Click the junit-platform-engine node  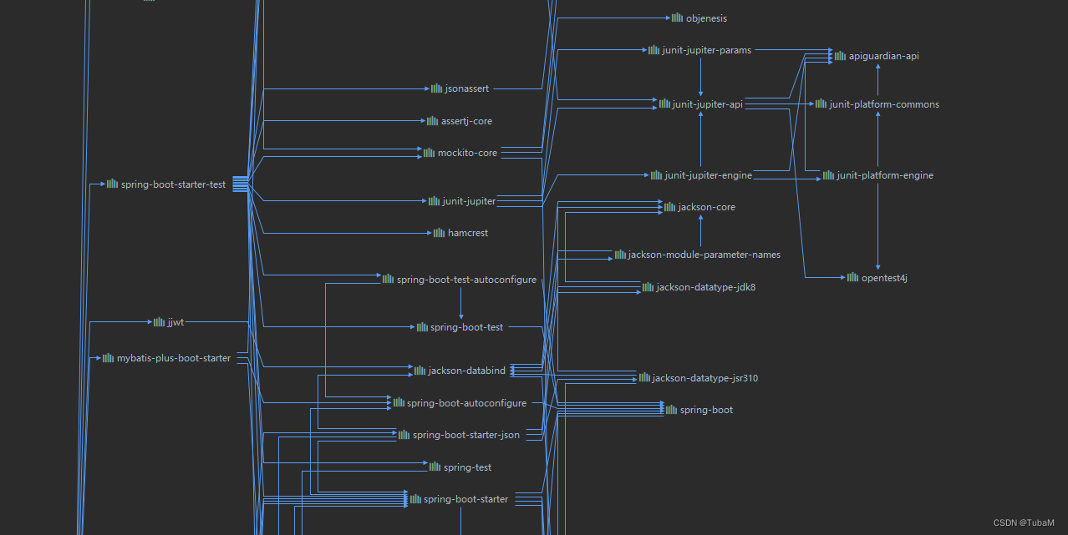pyautogui.click(x=879, y=174)
